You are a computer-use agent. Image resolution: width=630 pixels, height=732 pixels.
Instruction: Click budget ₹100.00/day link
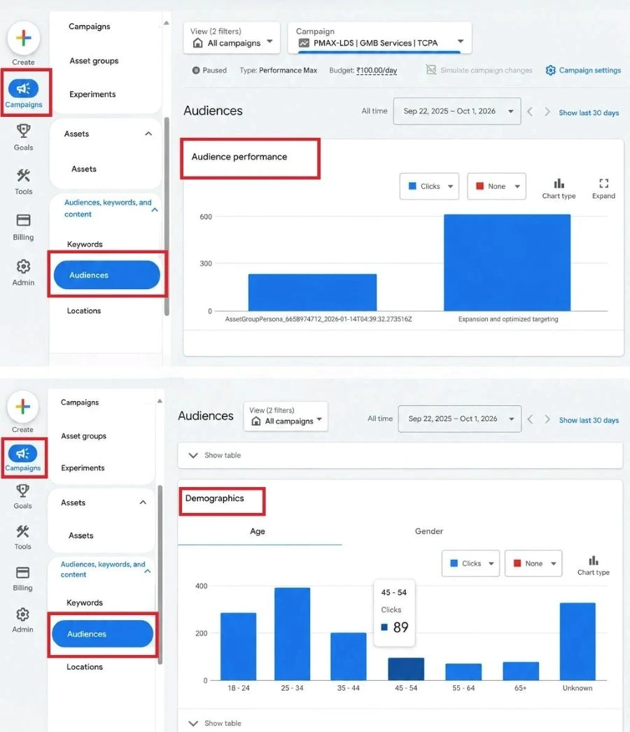click(377, 71)
